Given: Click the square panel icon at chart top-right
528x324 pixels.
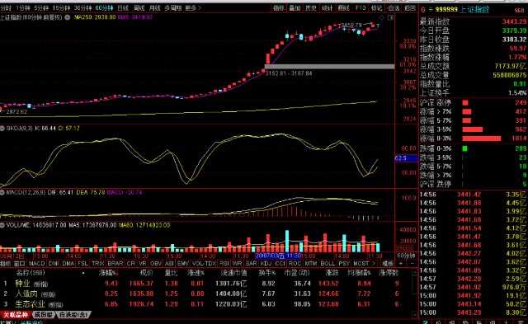Looking at the screenshot, I should coord(390,17).
